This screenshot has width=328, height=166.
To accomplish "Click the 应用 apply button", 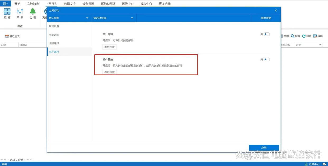I will click(264, 148).
